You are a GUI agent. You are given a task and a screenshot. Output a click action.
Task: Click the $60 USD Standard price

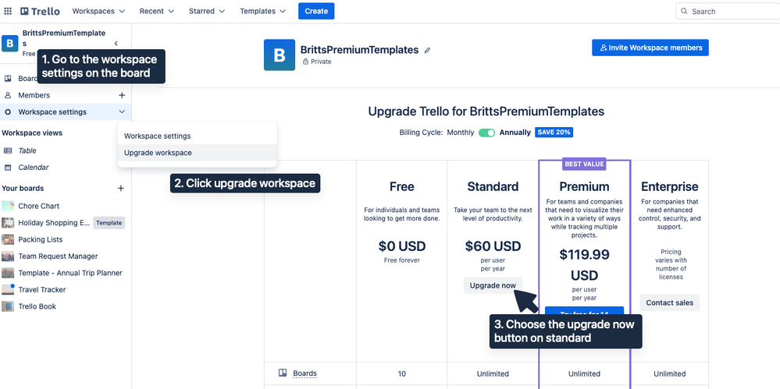(493, 246)
